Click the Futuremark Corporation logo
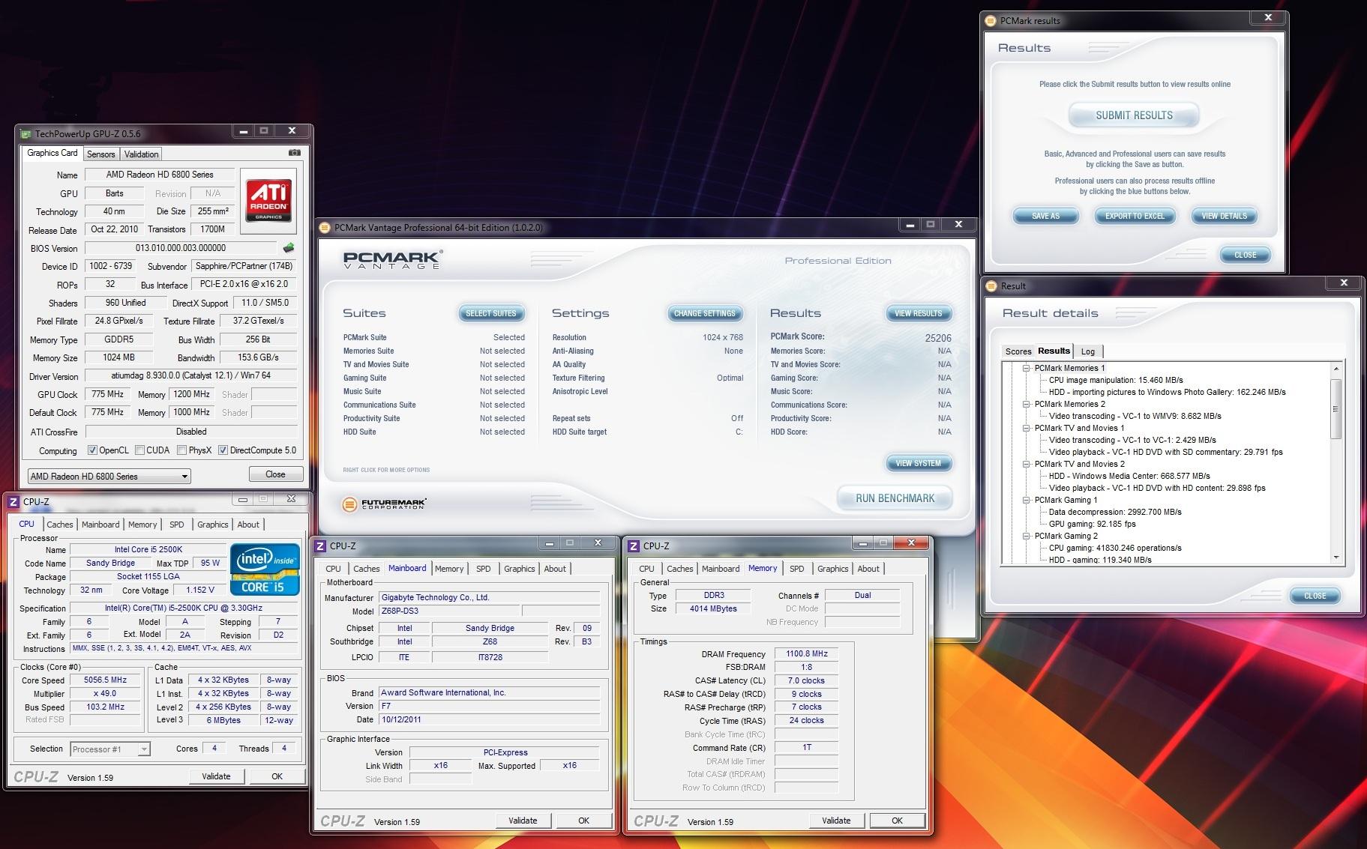This screenshot has width=1367, height=849. [383, 504]
